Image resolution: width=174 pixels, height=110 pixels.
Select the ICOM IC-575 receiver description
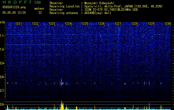click(x=111, y=10)
